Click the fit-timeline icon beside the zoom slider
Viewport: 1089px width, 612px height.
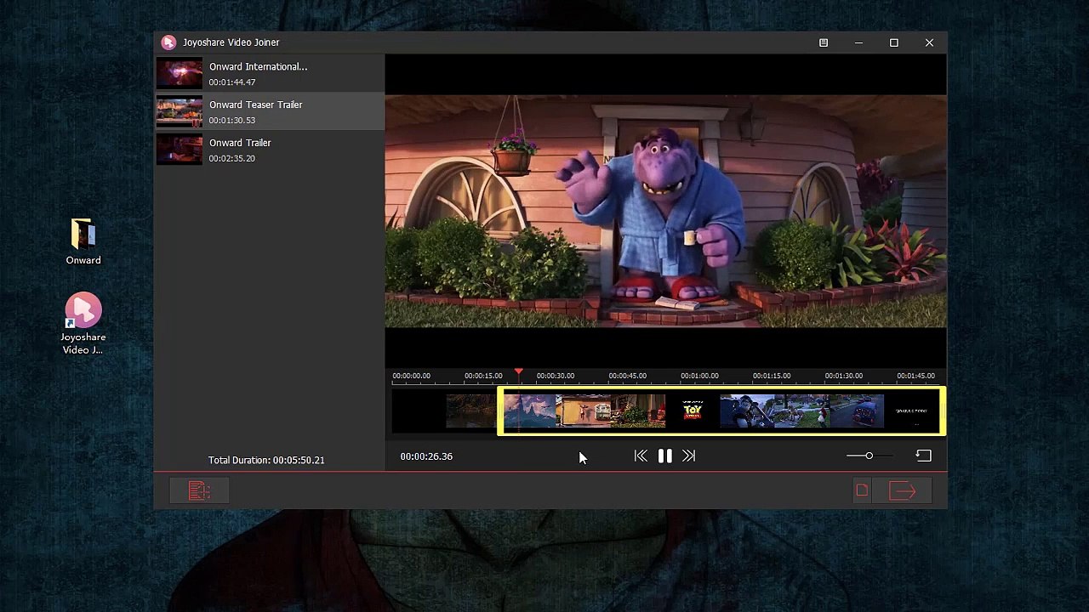[x=923, y=456]
